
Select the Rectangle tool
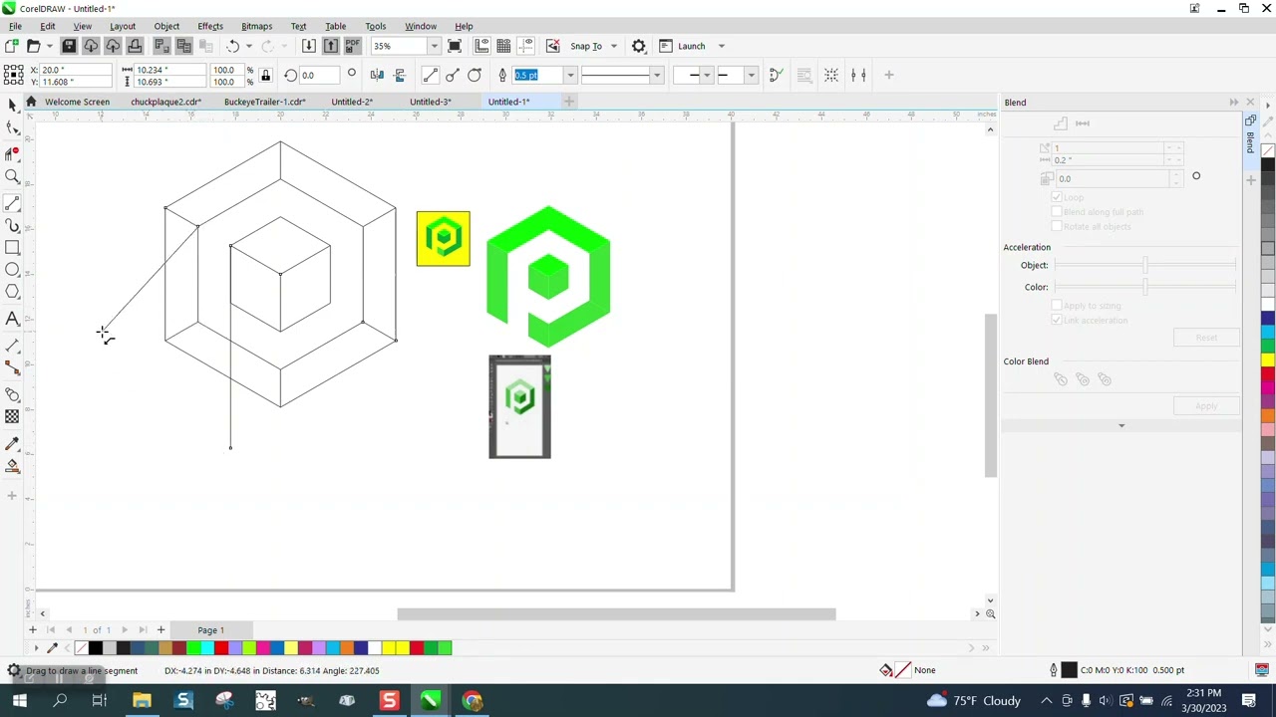pos(12,248)
